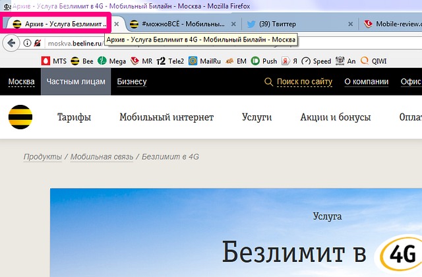Go to Мобильная связь breadcrumb
Screen dimensions: 422x277
click(102, 157)
